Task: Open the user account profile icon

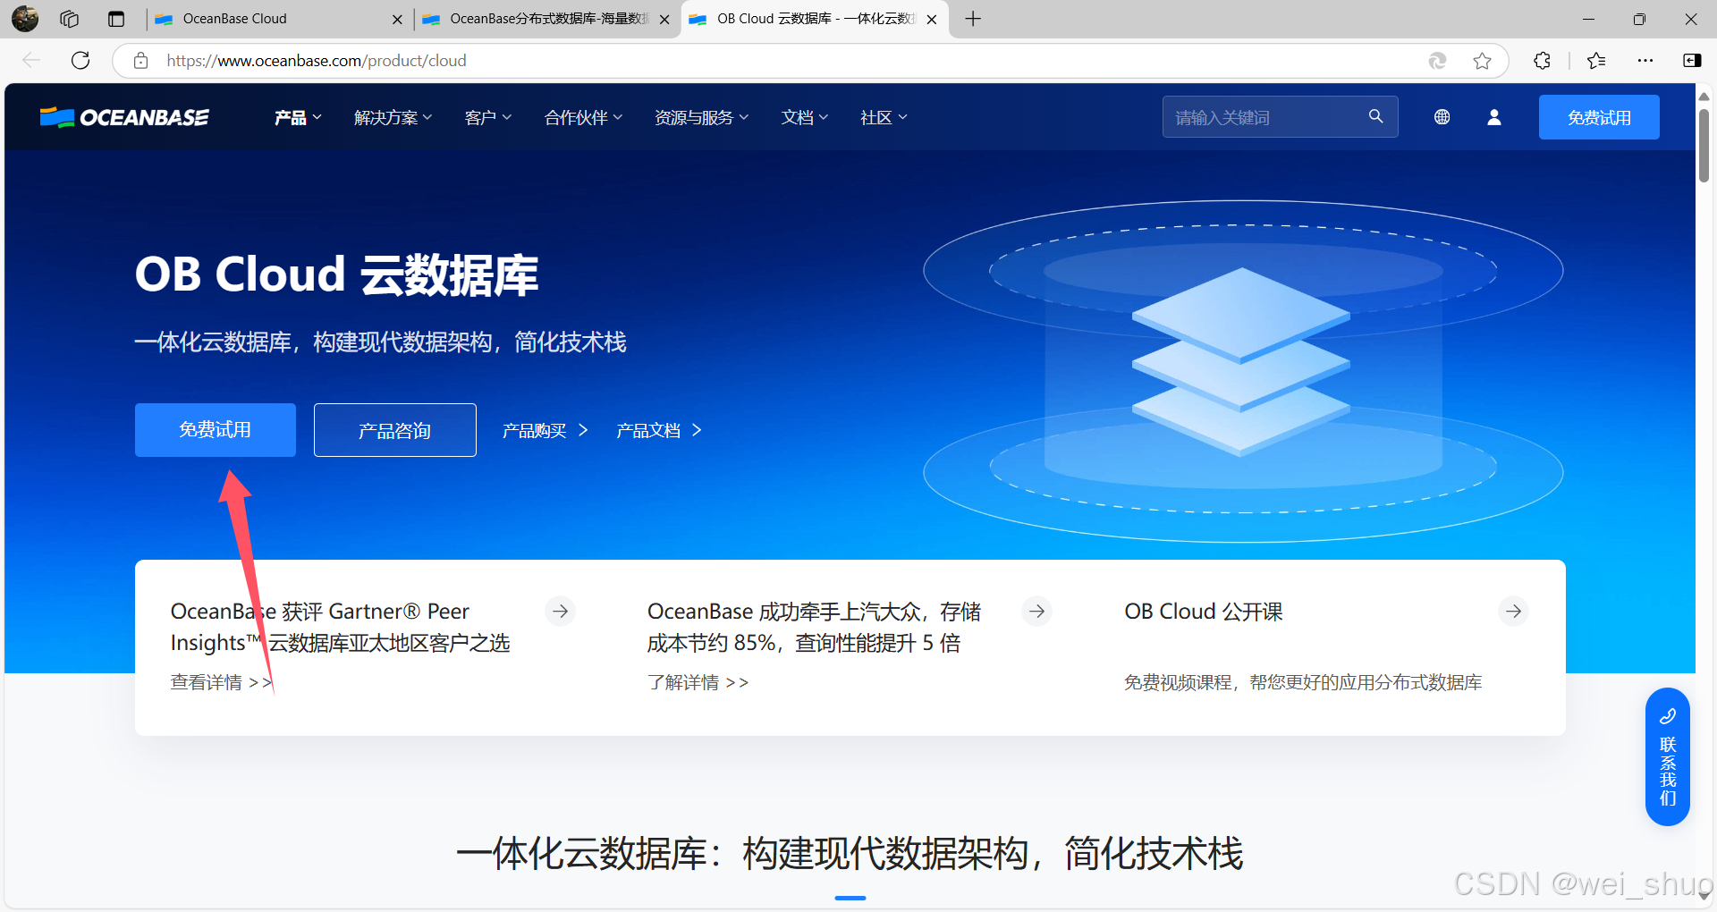Action: tap(1493, 117)
